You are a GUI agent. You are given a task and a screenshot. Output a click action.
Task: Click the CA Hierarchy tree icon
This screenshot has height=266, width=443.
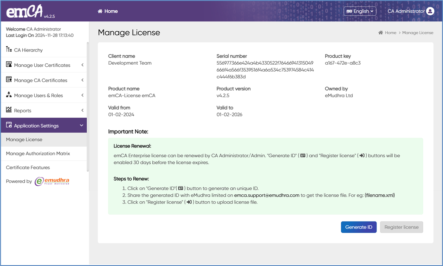9,50
